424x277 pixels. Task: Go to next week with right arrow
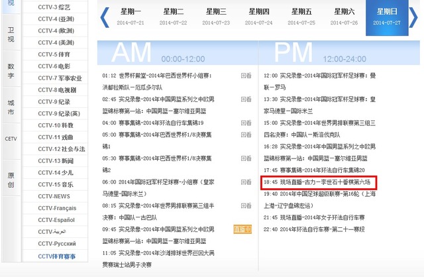[x=413, y=18]
